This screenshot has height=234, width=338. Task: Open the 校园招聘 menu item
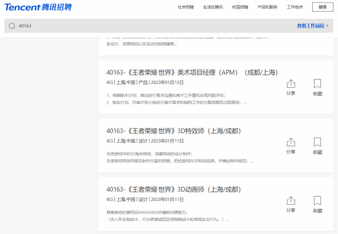coord(240,7)
